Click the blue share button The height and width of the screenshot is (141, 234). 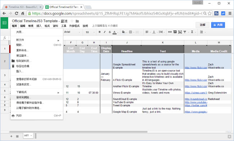[218, 25]
